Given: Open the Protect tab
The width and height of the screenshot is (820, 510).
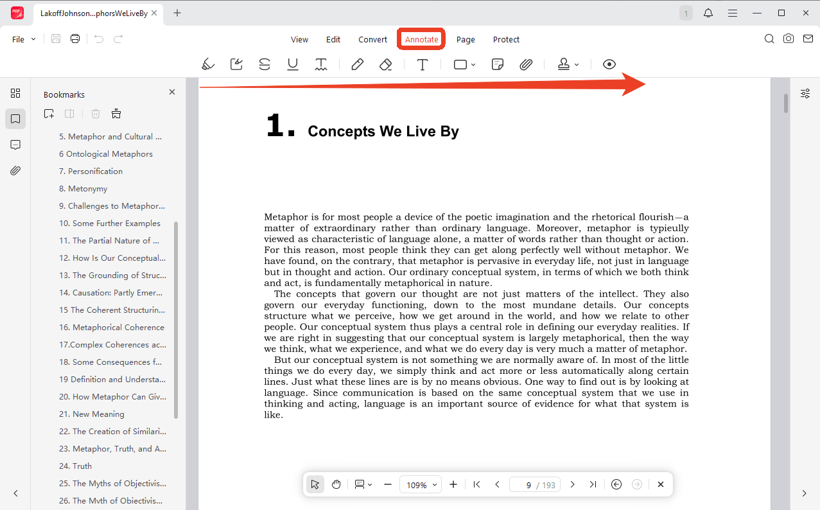Looking at the screenshot, I should tap(506, 39).
